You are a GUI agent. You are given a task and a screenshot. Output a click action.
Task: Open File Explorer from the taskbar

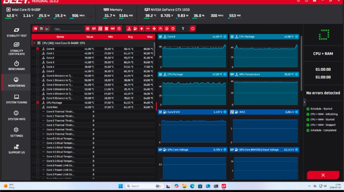(184, 186)
